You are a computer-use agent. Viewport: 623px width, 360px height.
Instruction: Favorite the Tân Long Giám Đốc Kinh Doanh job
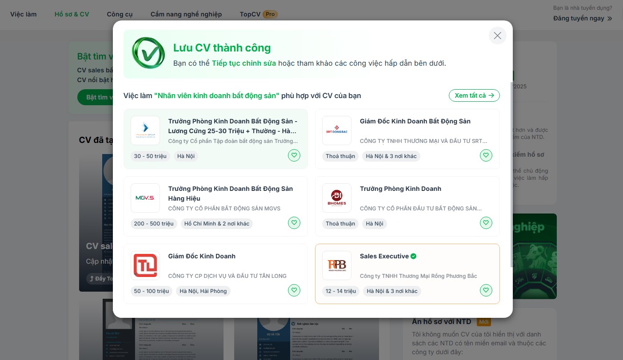point(294,290)
